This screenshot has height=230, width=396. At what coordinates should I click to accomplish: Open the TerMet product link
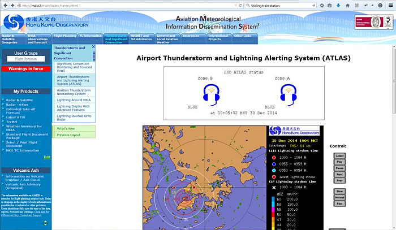click(x=12, y=121)
